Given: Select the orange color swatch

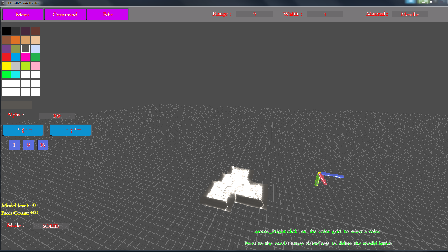Looking at the screenshot, I should tap(16, 40).
